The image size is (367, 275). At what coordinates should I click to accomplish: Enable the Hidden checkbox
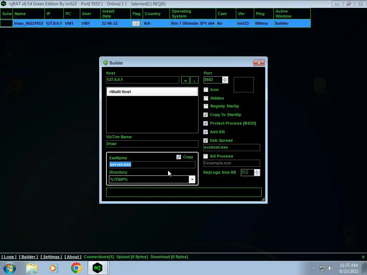pos(206,98)
